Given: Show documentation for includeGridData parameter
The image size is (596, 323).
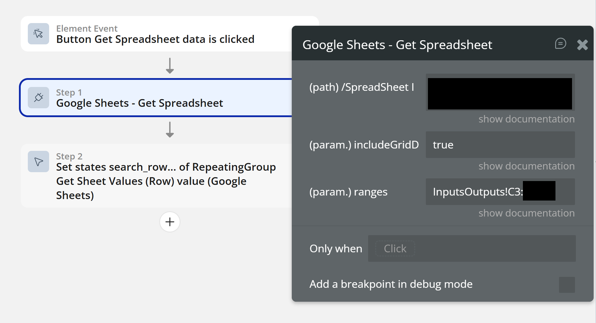Looking at the screenshot, I should pyautogui.click(x=526, y=166).
